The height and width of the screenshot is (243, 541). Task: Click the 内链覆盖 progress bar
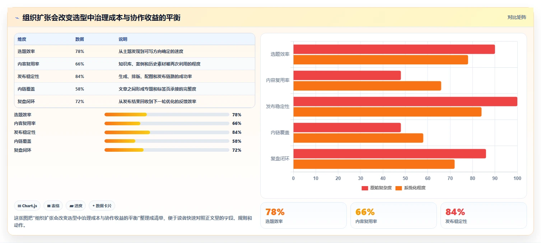(x=167, y=141)
